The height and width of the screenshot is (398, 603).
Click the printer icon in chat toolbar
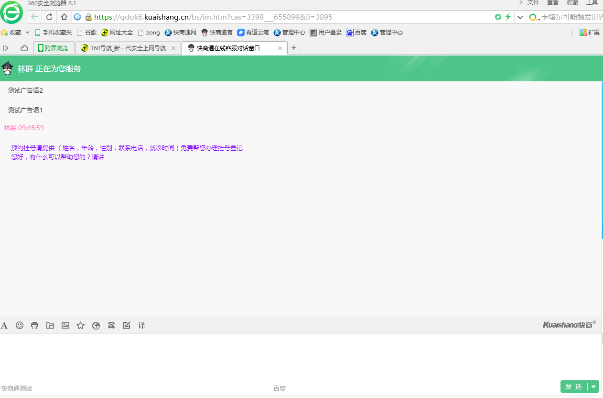[x=34, y=325]
